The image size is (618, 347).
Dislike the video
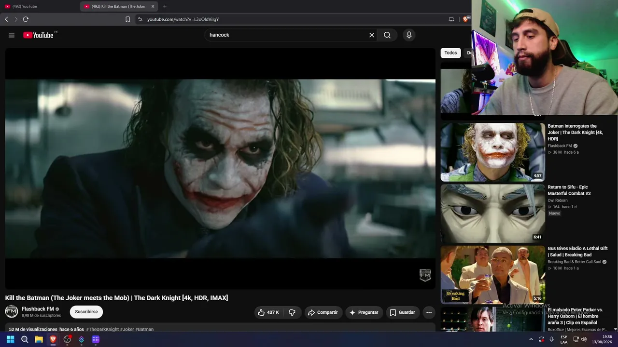click(292, 312)
